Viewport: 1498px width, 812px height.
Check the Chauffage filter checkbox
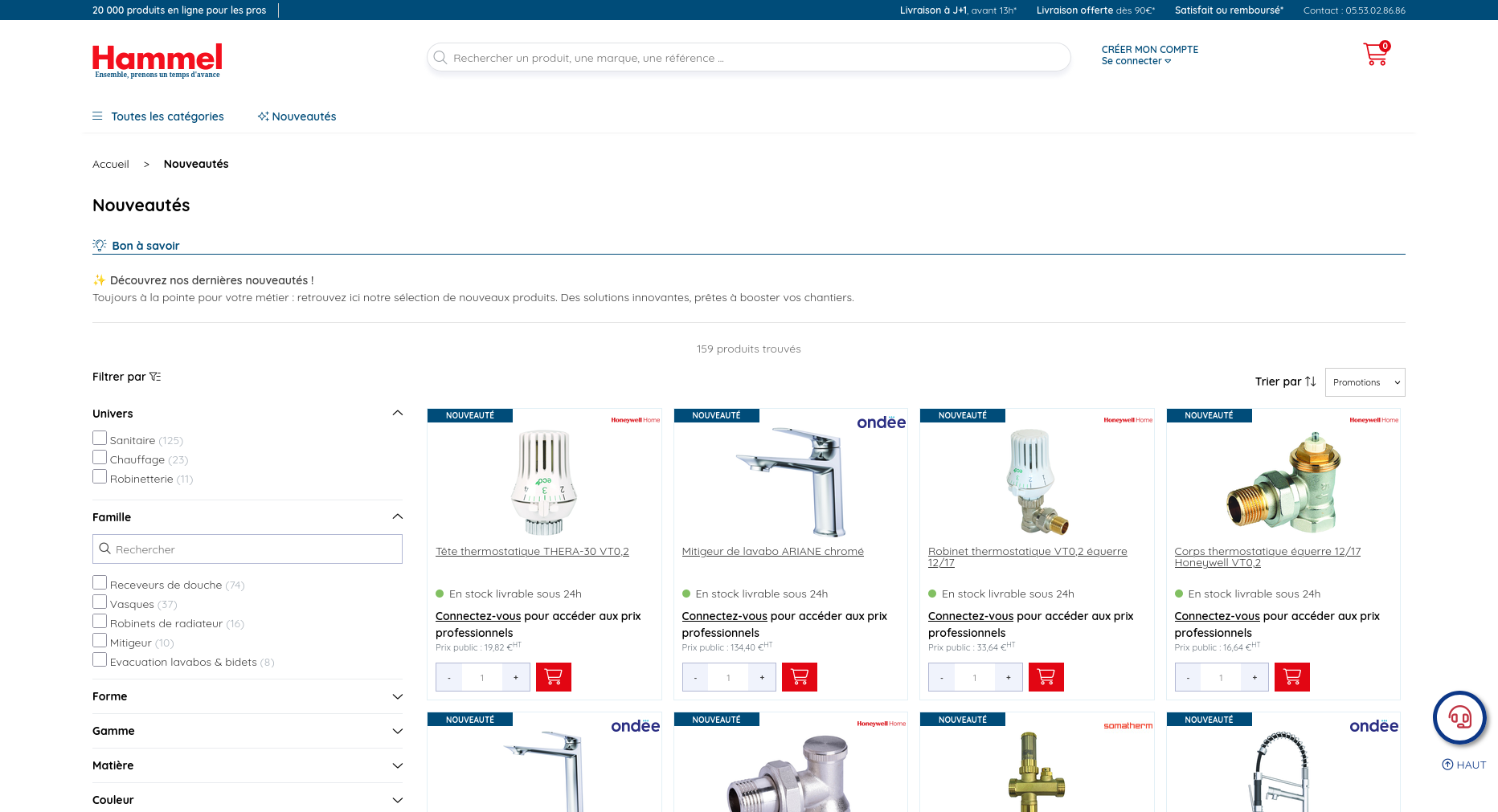tap(100, 457)
